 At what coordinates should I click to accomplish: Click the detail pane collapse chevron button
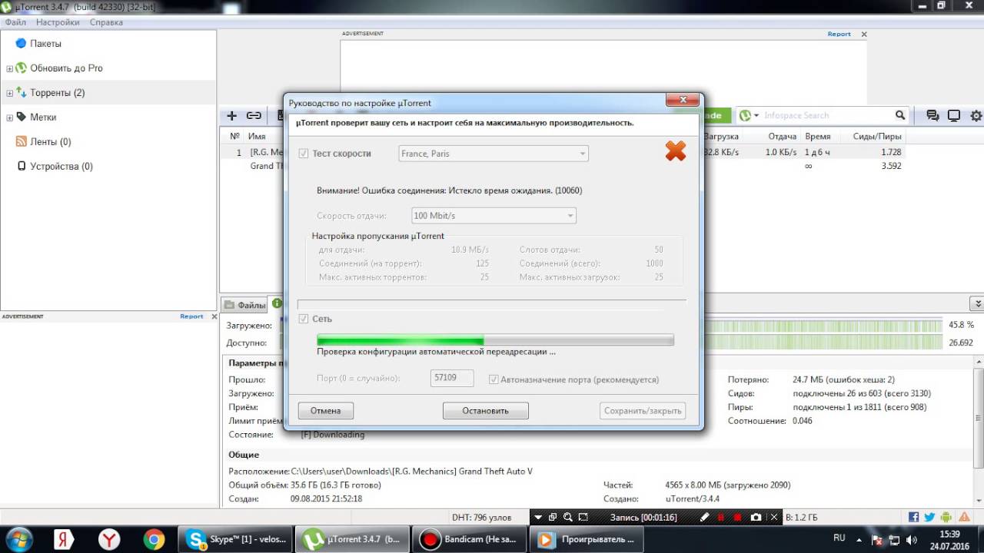coord(976,304)
